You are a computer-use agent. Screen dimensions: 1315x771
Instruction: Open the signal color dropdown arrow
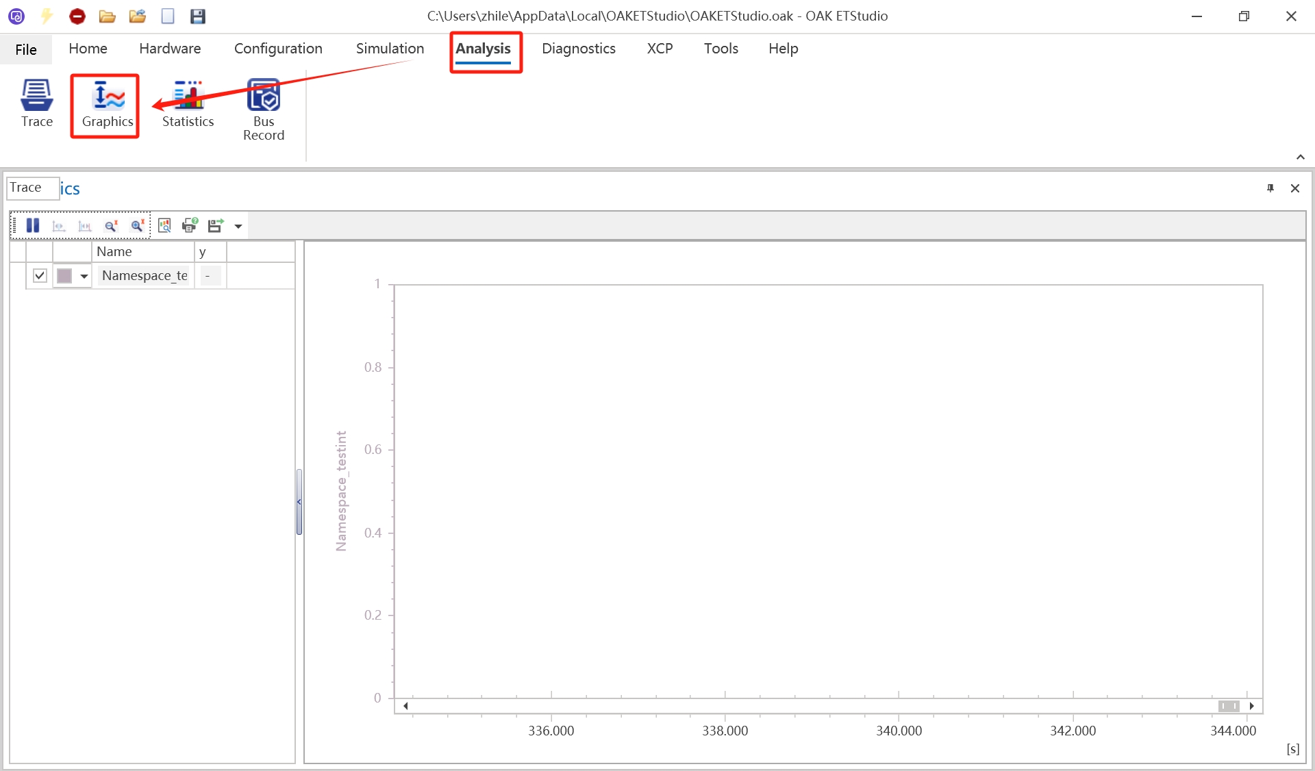click(x=84, y=276)
